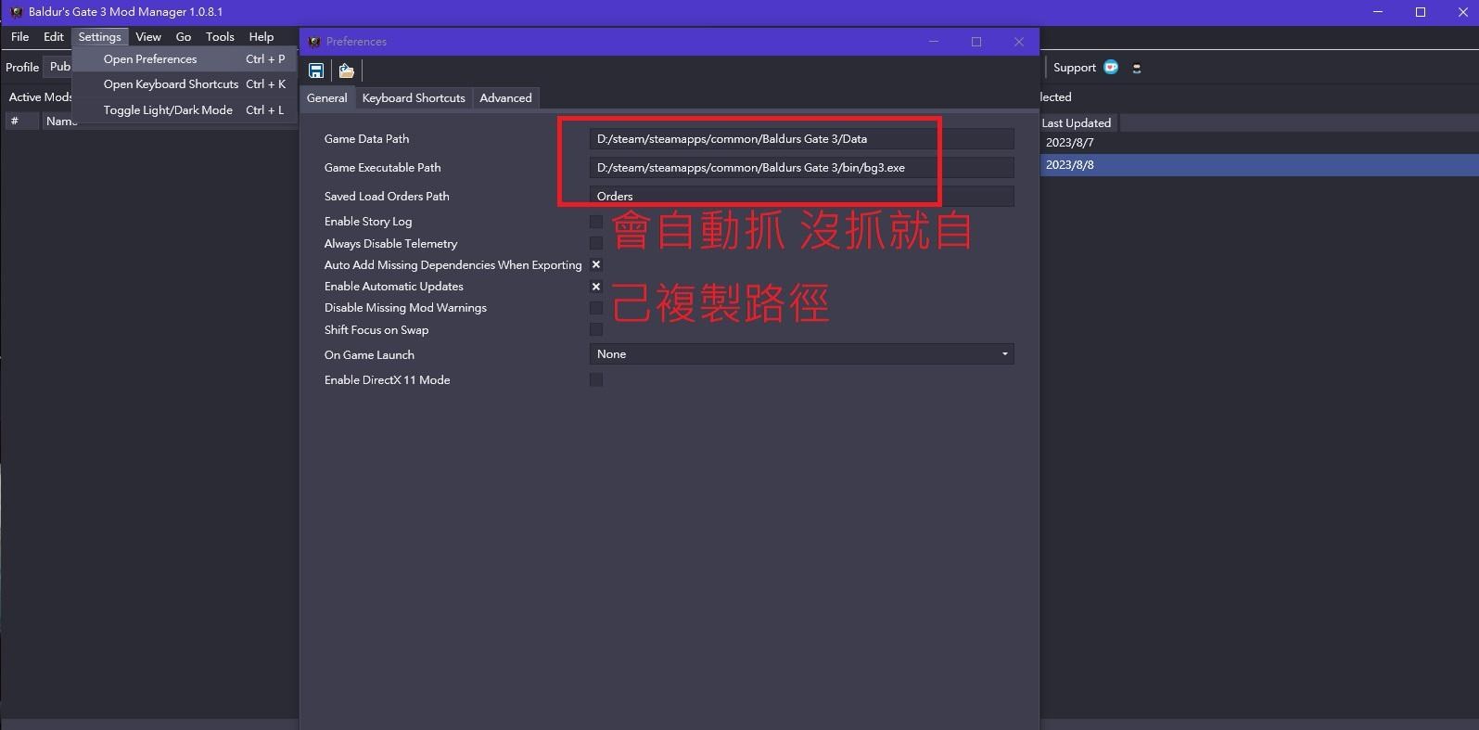Uncheck Enable Automatic Updates

pos(596,287)
